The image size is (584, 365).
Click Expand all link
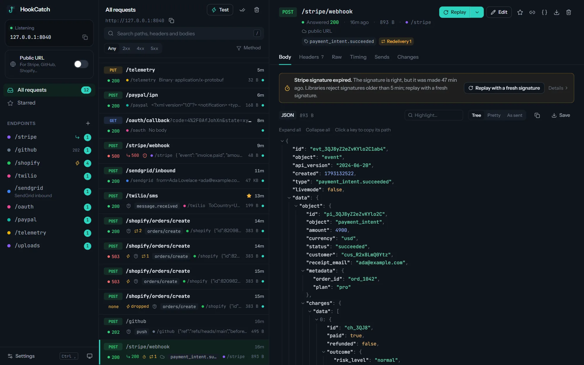coord(290,130)
